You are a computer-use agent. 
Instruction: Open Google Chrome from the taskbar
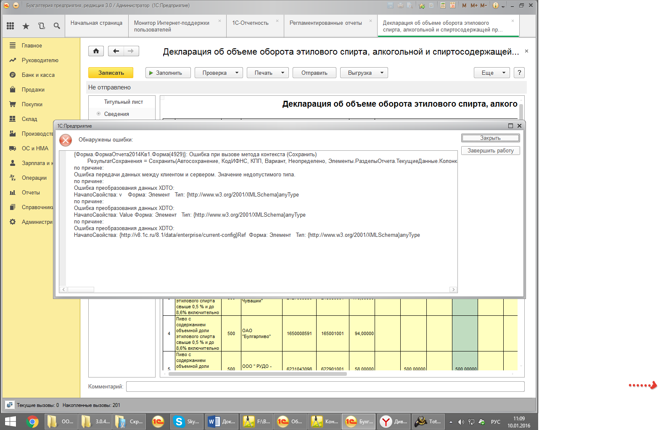[x=32, y=421]
